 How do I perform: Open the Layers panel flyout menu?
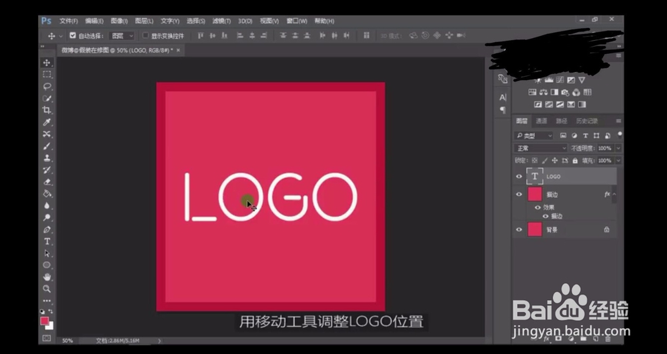click(618, 121)
